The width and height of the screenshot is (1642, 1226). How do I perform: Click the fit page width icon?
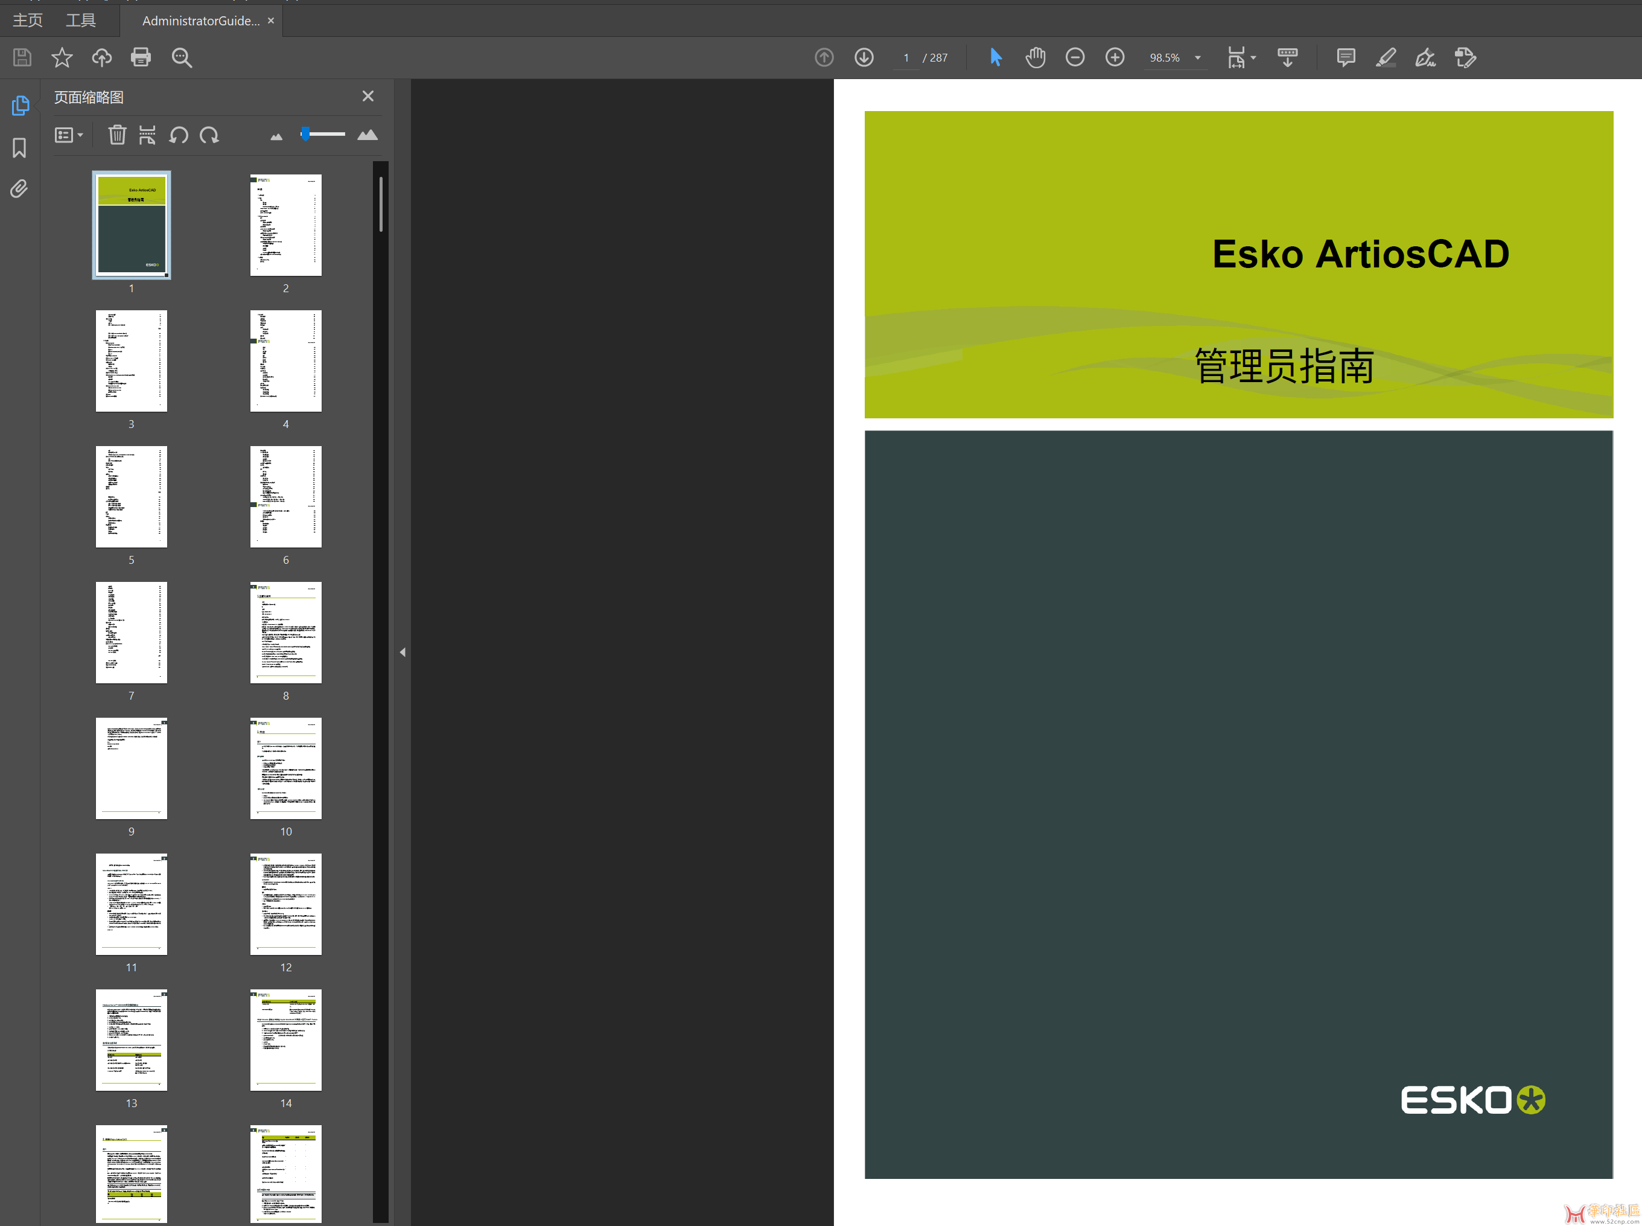click(1236, 57)
